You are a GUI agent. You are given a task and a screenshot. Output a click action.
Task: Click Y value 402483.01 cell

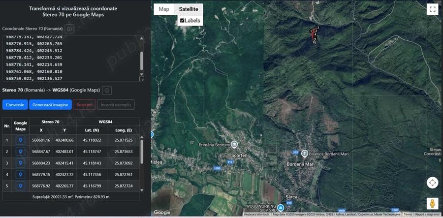pos(64,152)
